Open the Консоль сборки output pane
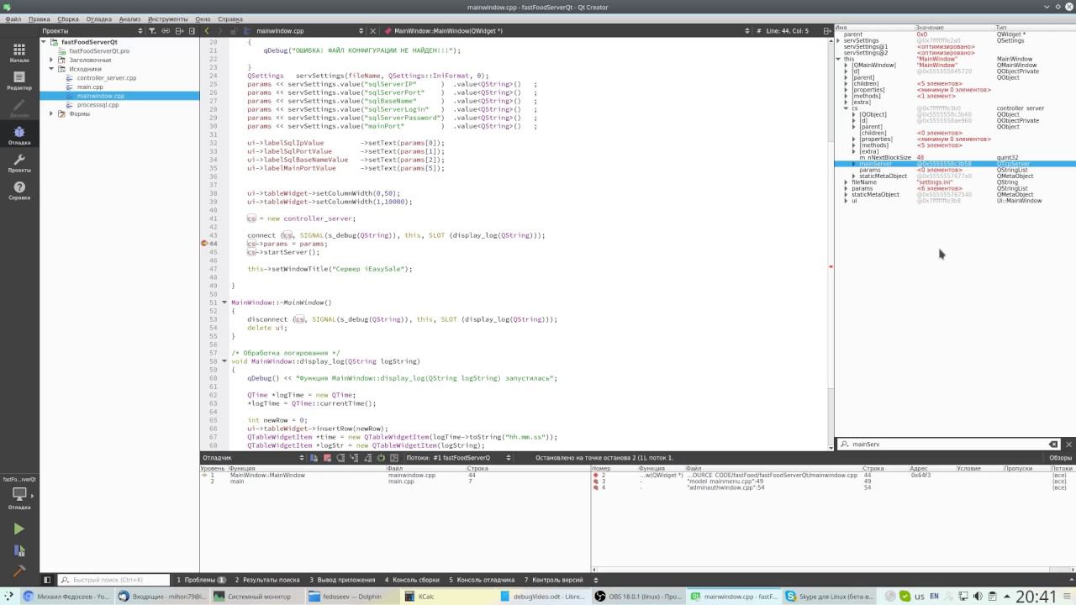Screen dimensions: 1076x605 pyautogui.click(x=412, y=580)
